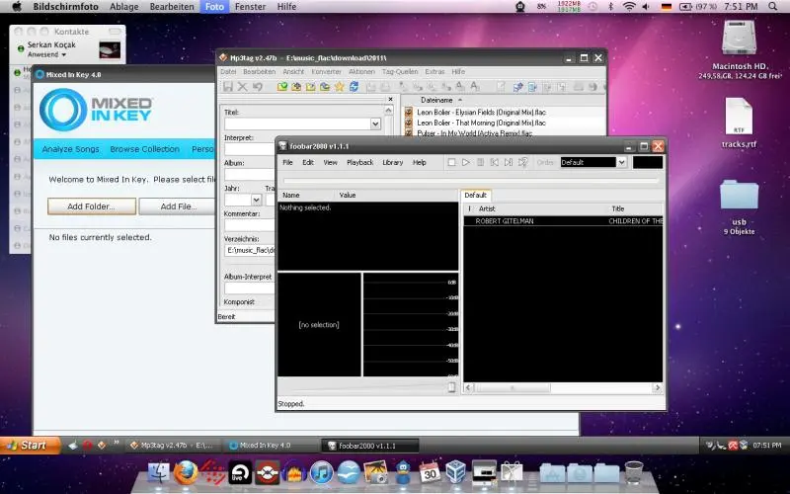Image resolution: width=790 pixels, height=494 pixels.
Task: Click the foobar2000 seek bar
Action: point(470,181)
